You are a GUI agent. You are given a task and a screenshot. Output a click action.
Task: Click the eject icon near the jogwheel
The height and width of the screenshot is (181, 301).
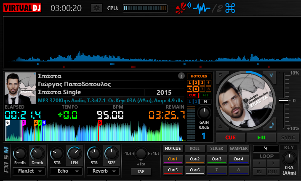pyautogui.click(x=220, y=126)
